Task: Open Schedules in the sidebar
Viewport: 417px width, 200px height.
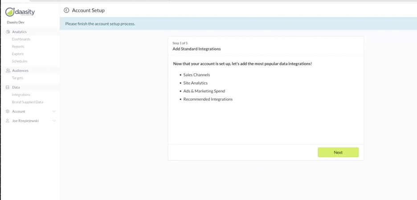Action: coord(20,61)
